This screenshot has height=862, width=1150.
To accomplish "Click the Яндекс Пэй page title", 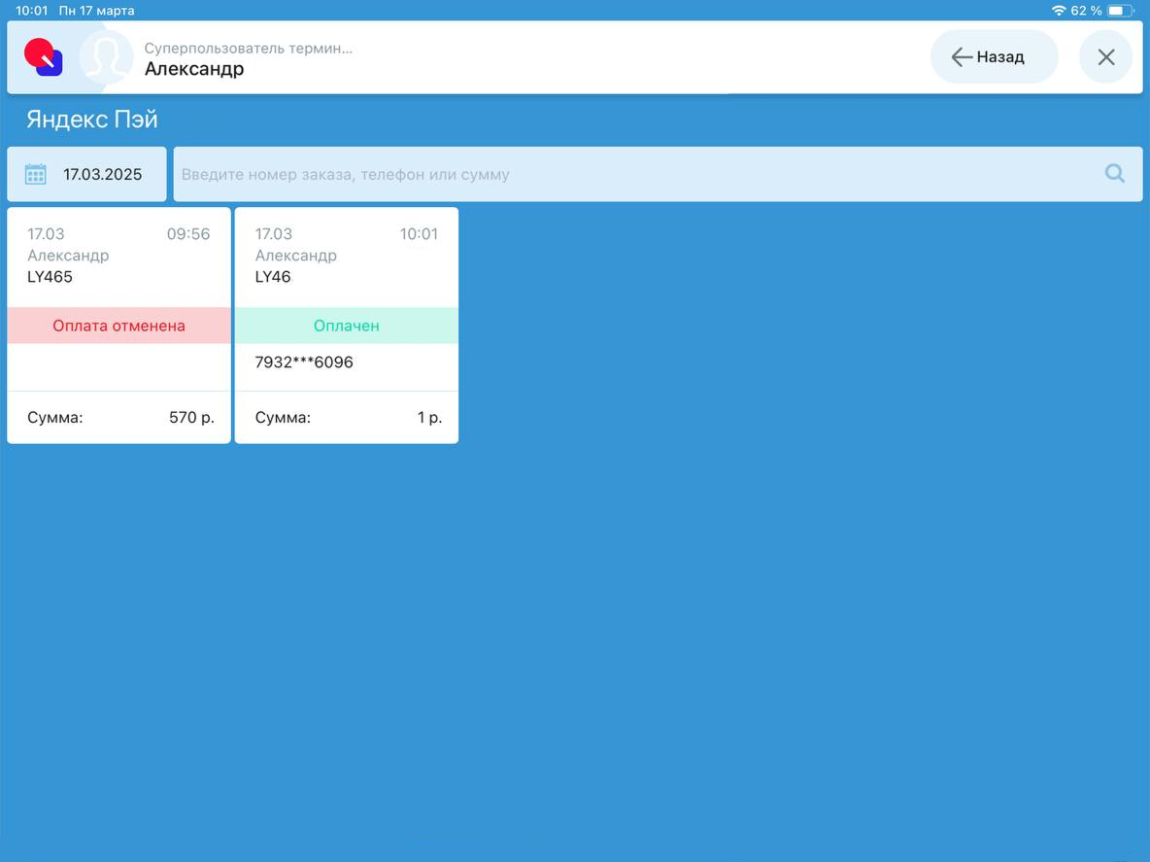I will [92, 119].
